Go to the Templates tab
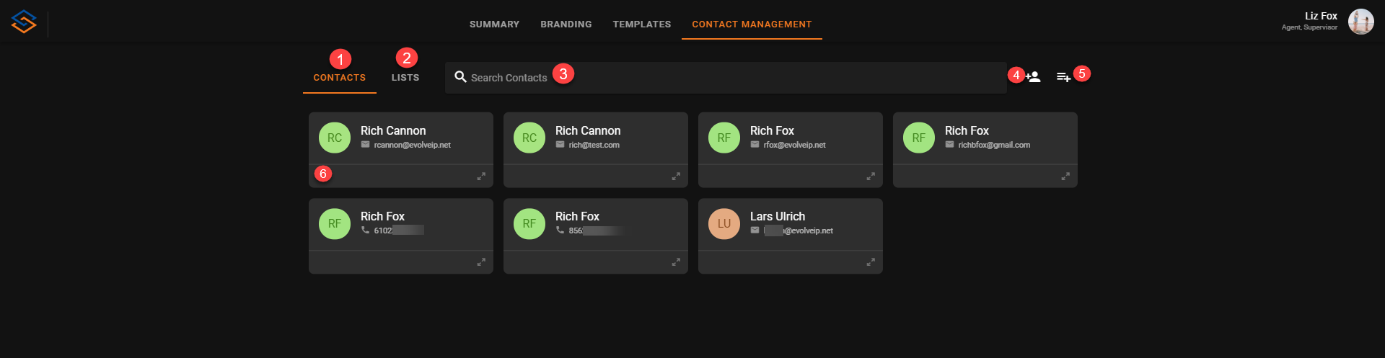Viewport: 1385px width, 358px height. point(641,24)
